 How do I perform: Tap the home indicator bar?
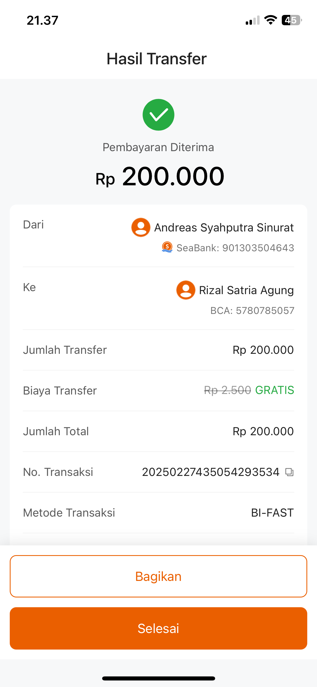[158, 678]
